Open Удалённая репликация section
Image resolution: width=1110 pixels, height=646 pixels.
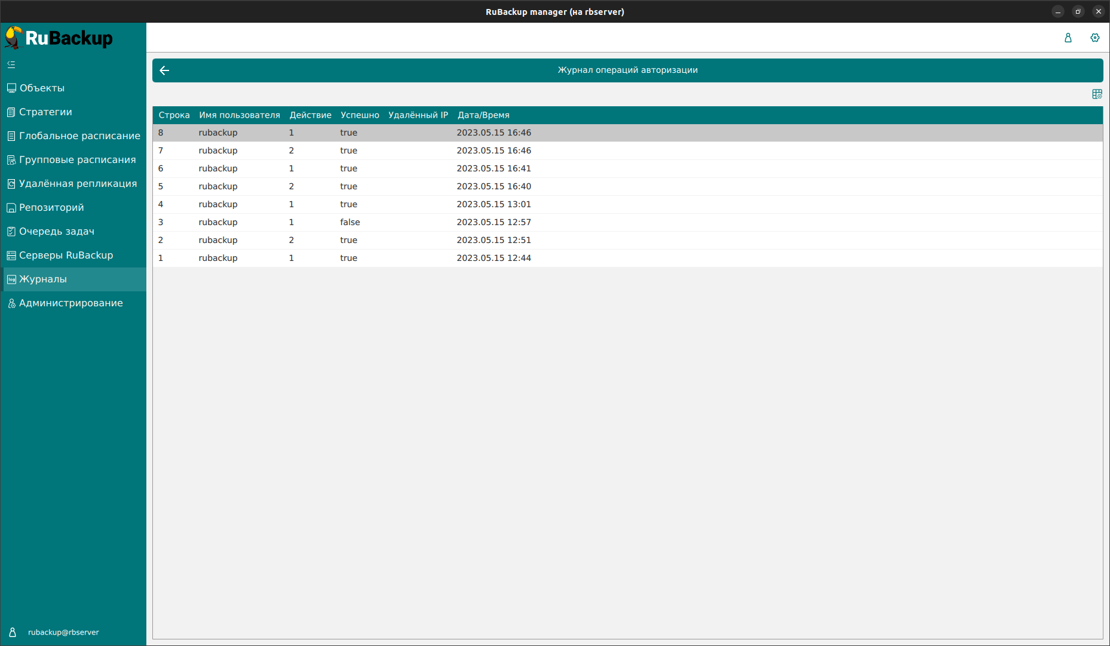[x=78, y=184]
